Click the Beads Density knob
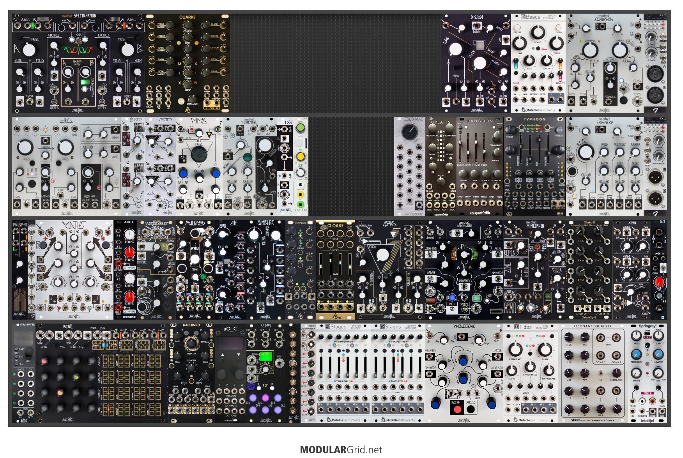 538,32
